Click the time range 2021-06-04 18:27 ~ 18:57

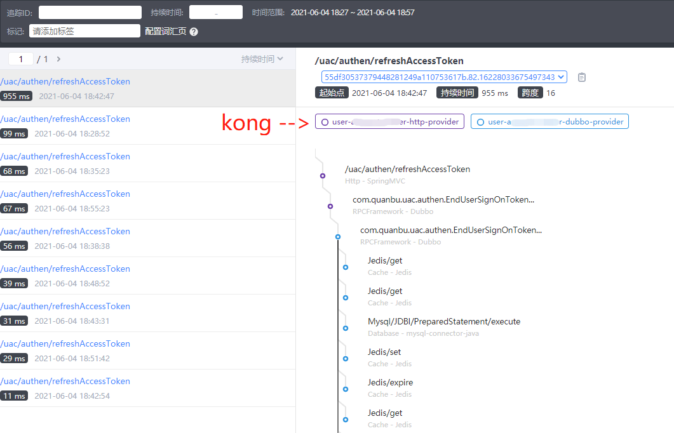coord(353,13)
